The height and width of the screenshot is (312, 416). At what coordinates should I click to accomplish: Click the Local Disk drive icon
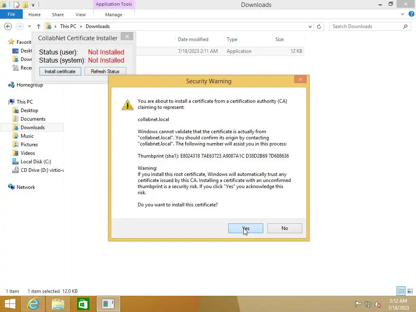coord(15,161)
